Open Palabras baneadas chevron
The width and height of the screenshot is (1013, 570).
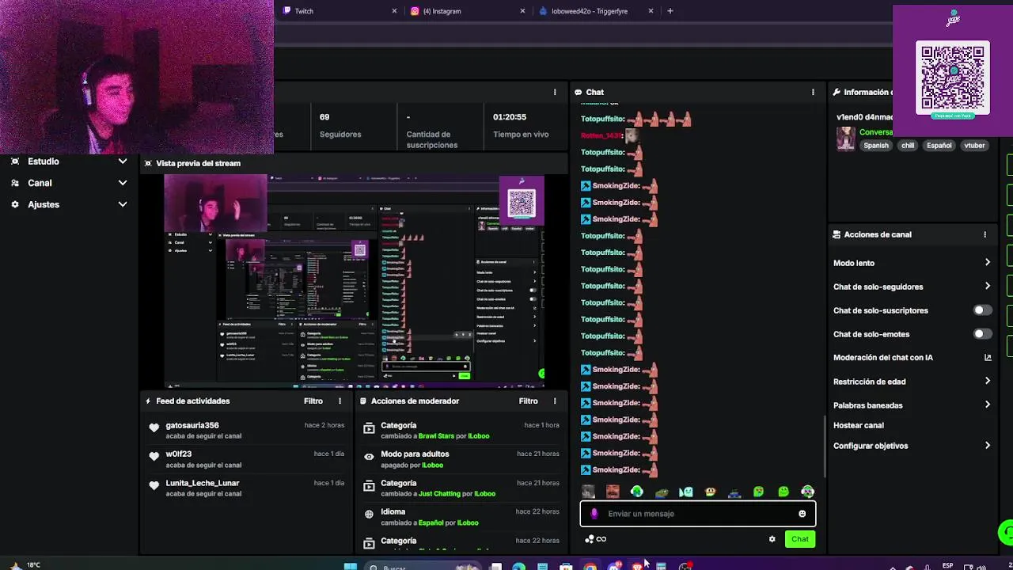click(x=987, y=405)
